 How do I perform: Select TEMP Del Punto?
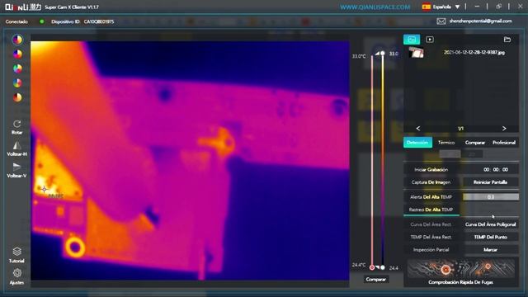(x=490, y=237)
